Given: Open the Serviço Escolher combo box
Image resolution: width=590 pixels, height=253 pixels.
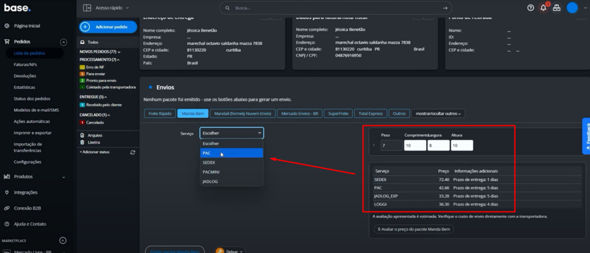Looking at the screenshot, I should pyautogui.click(x=232, y=133).
